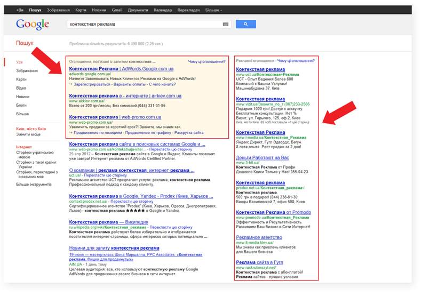Open the Деньги Работают на Вас ad

pyautogui.click(x=262, y=157)
